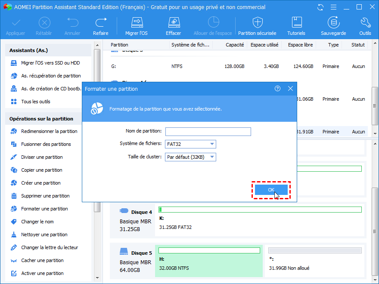Image resolution: width=379 pixels, height=284 pixels.
Task: Select the K: 31.25GB FAT32 partition block
Action: pos(260,219)
